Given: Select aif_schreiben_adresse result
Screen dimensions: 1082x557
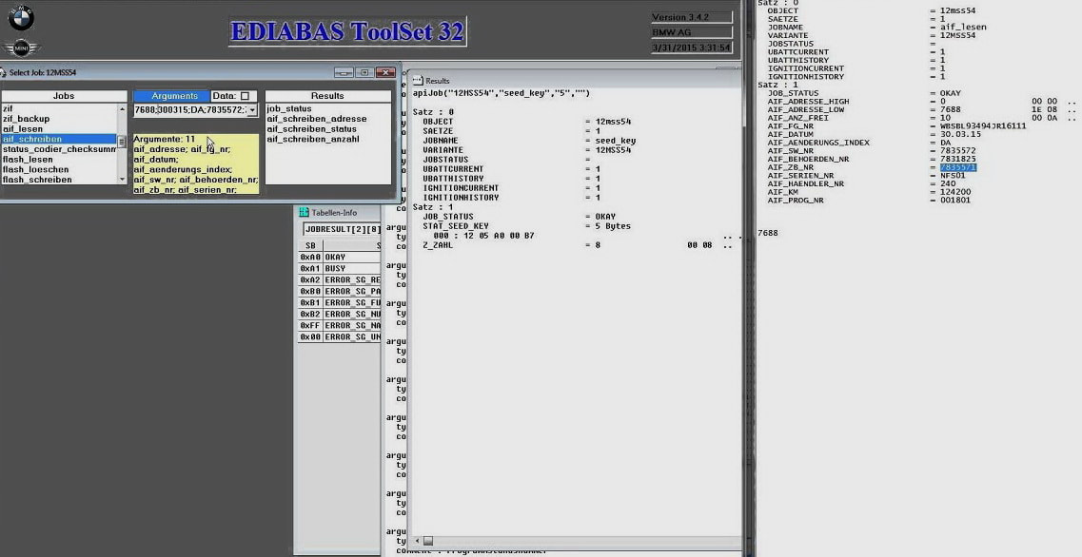Looking at the screenshot, I should 317,119.
